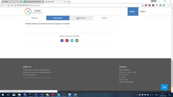173x97 pixels.
Task: Open a new browser tab
Action: [69, 2]
